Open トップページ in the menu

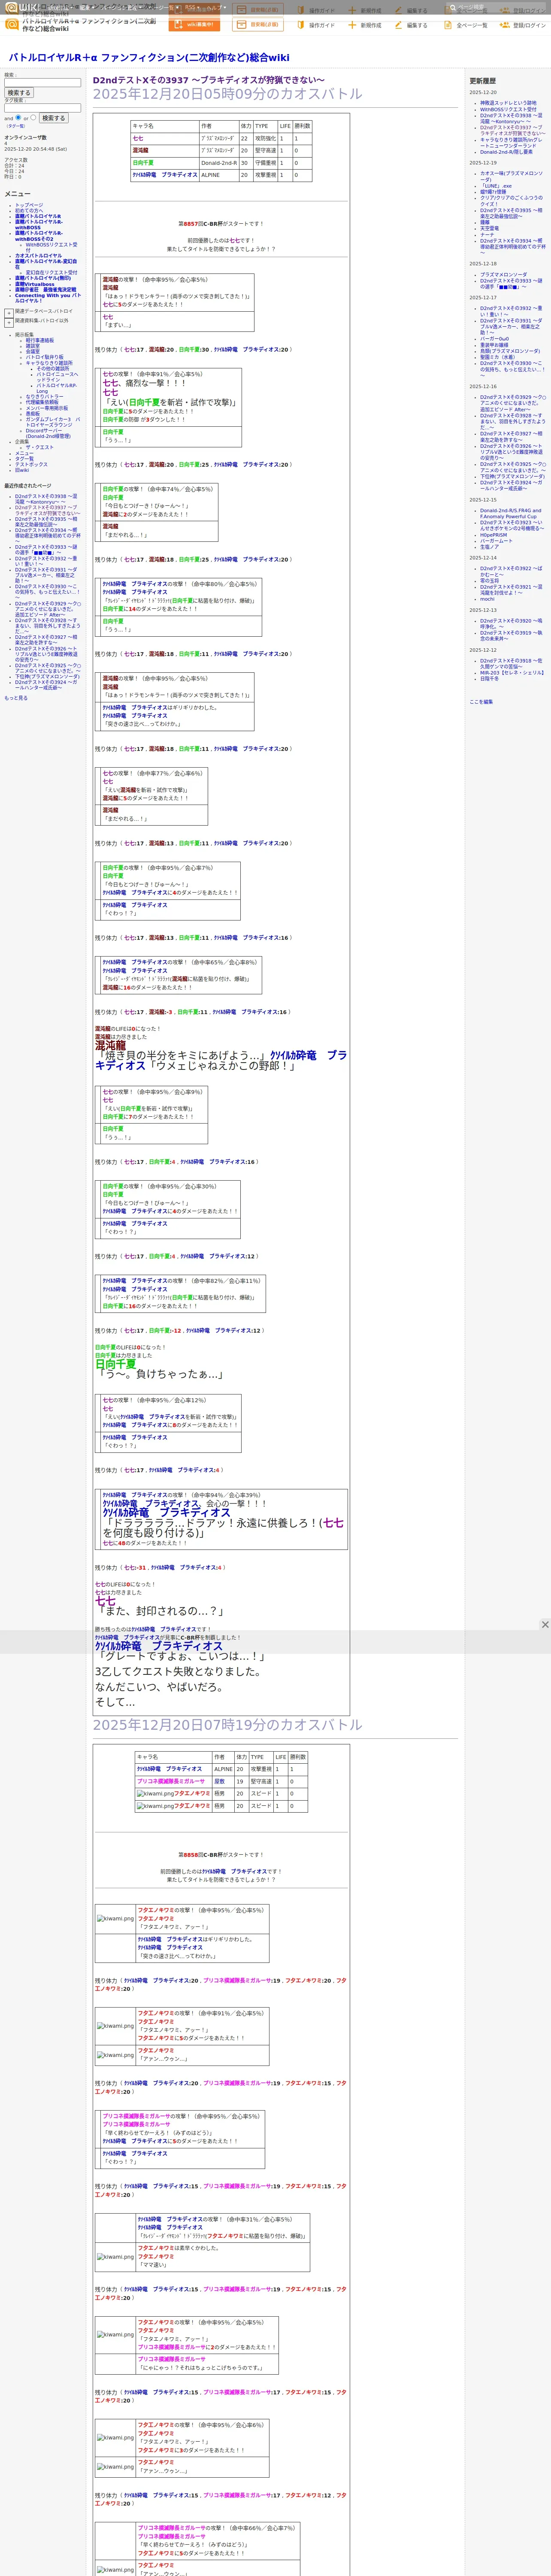pos(29,205)
